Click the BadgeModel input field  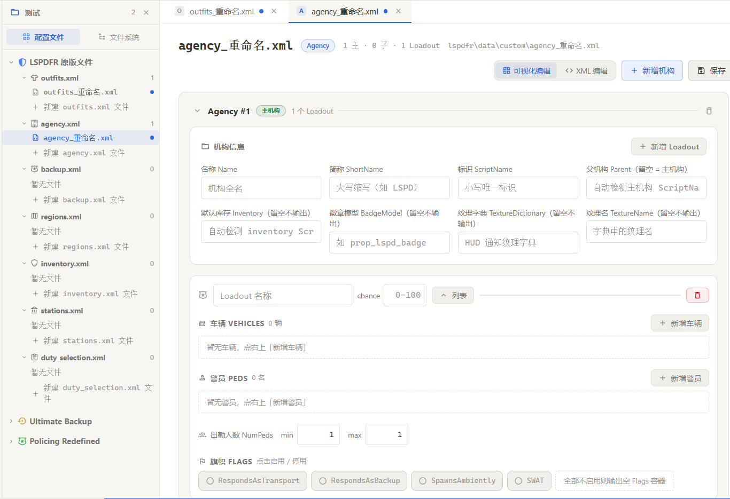click(390, 242)
